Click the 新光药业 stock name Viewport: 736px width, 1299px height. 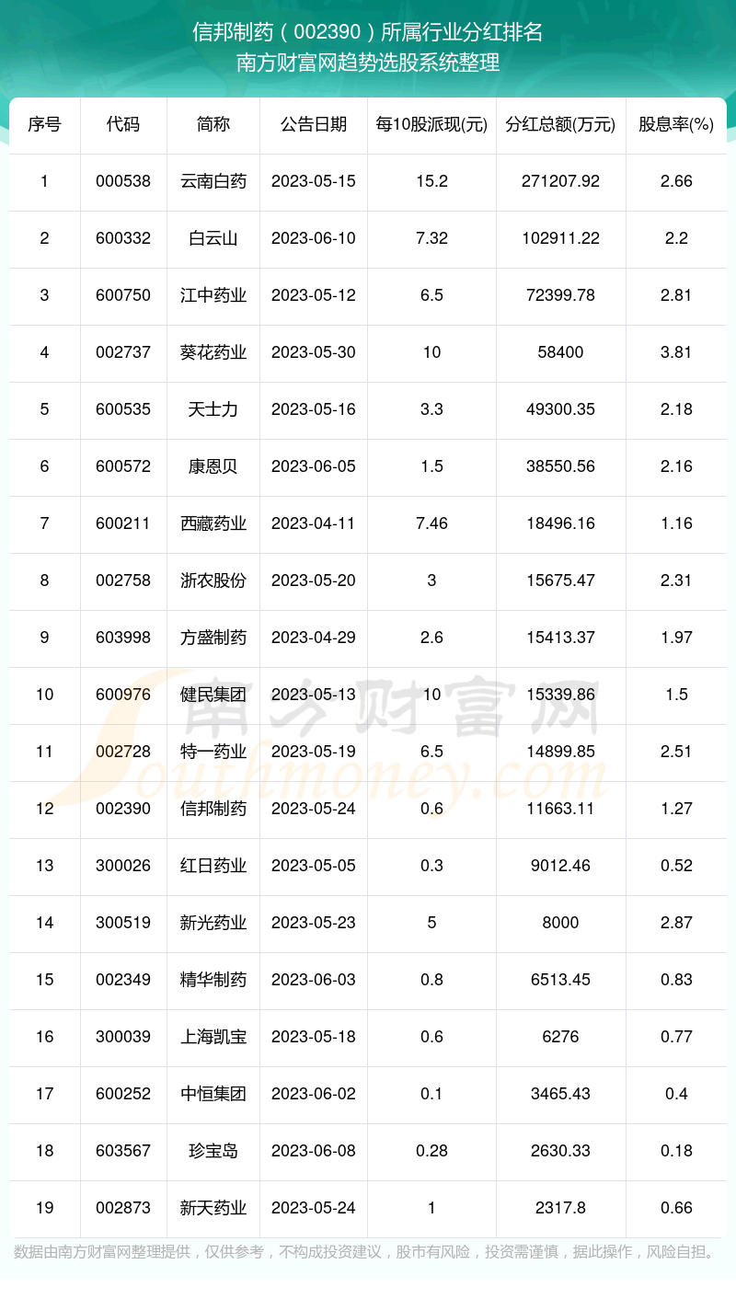[x=213, y=923]
